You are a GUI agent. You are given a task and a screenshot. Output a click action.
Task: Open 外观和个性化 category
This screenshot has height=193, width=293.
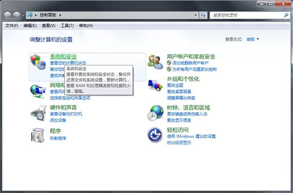183,79
